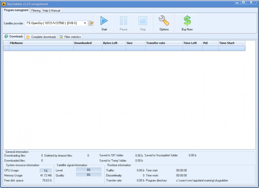Open Options wrench icon
259x188 pixels.
point(164,20)
